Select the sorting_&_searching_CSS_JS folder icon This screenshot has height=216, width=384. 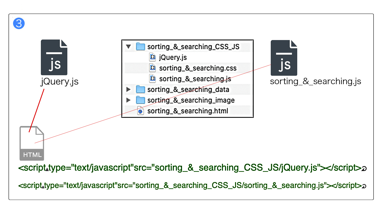coord(141,46)
